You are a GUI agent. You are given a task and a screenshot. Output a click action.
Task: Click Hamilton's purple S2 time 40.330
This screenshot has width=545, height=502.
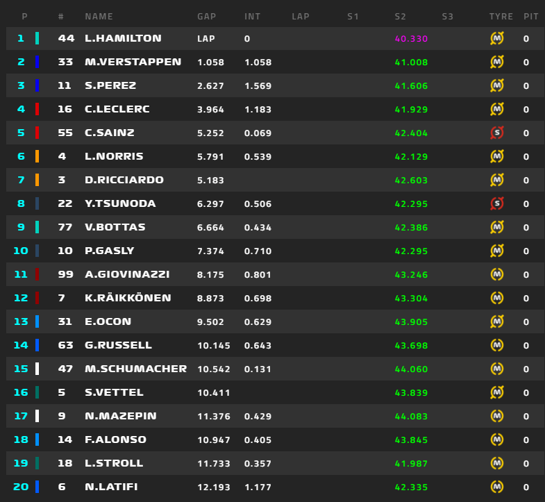[x=411, y=39]
